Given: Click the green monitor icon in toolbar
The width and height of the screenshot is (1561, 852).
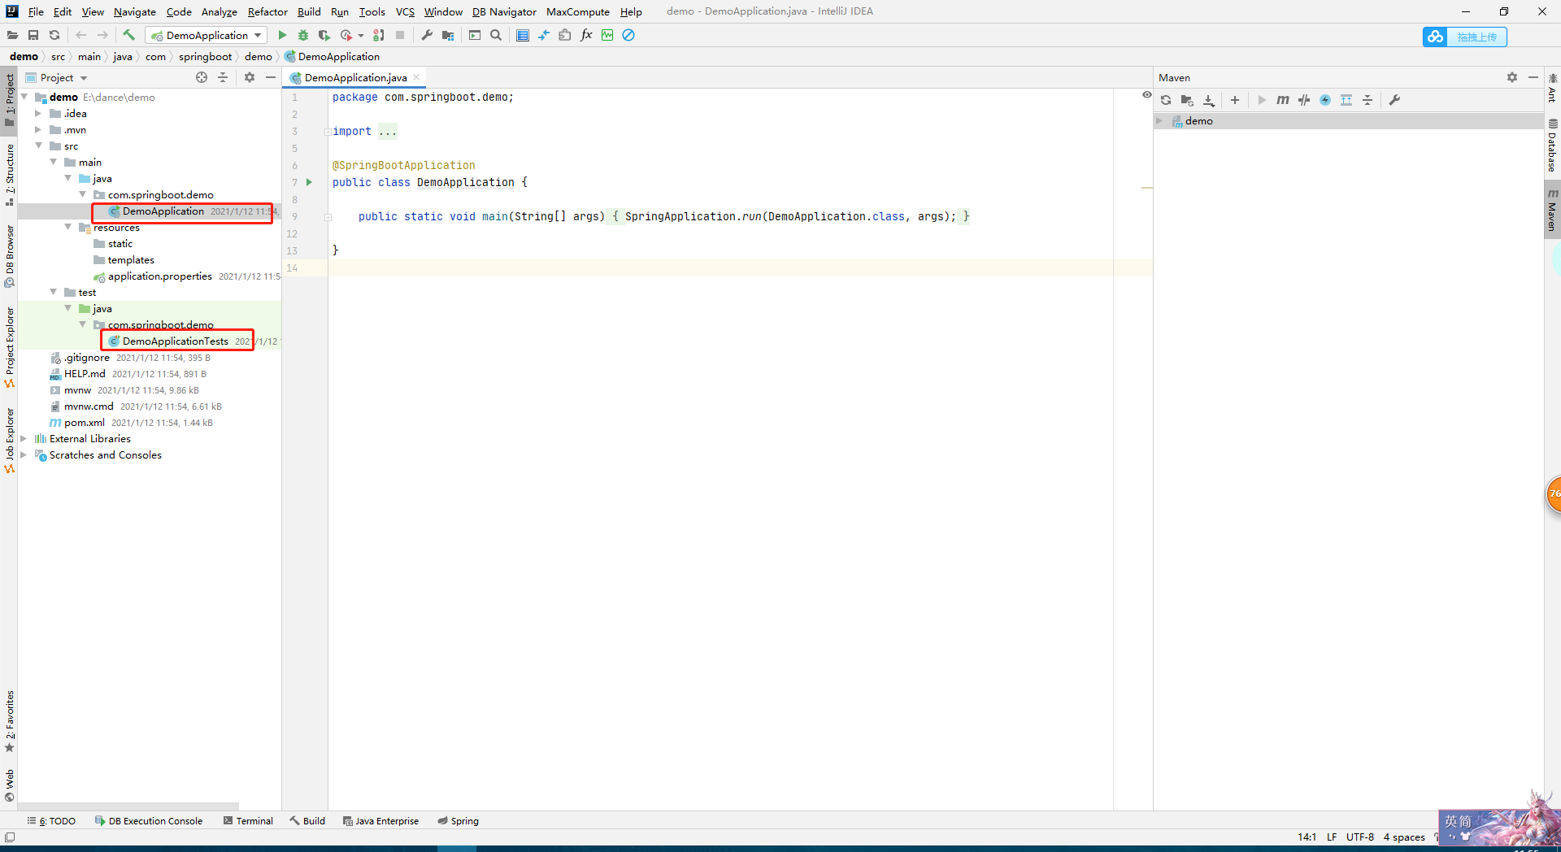Looking at the screenshot, I should coord(607,35).
